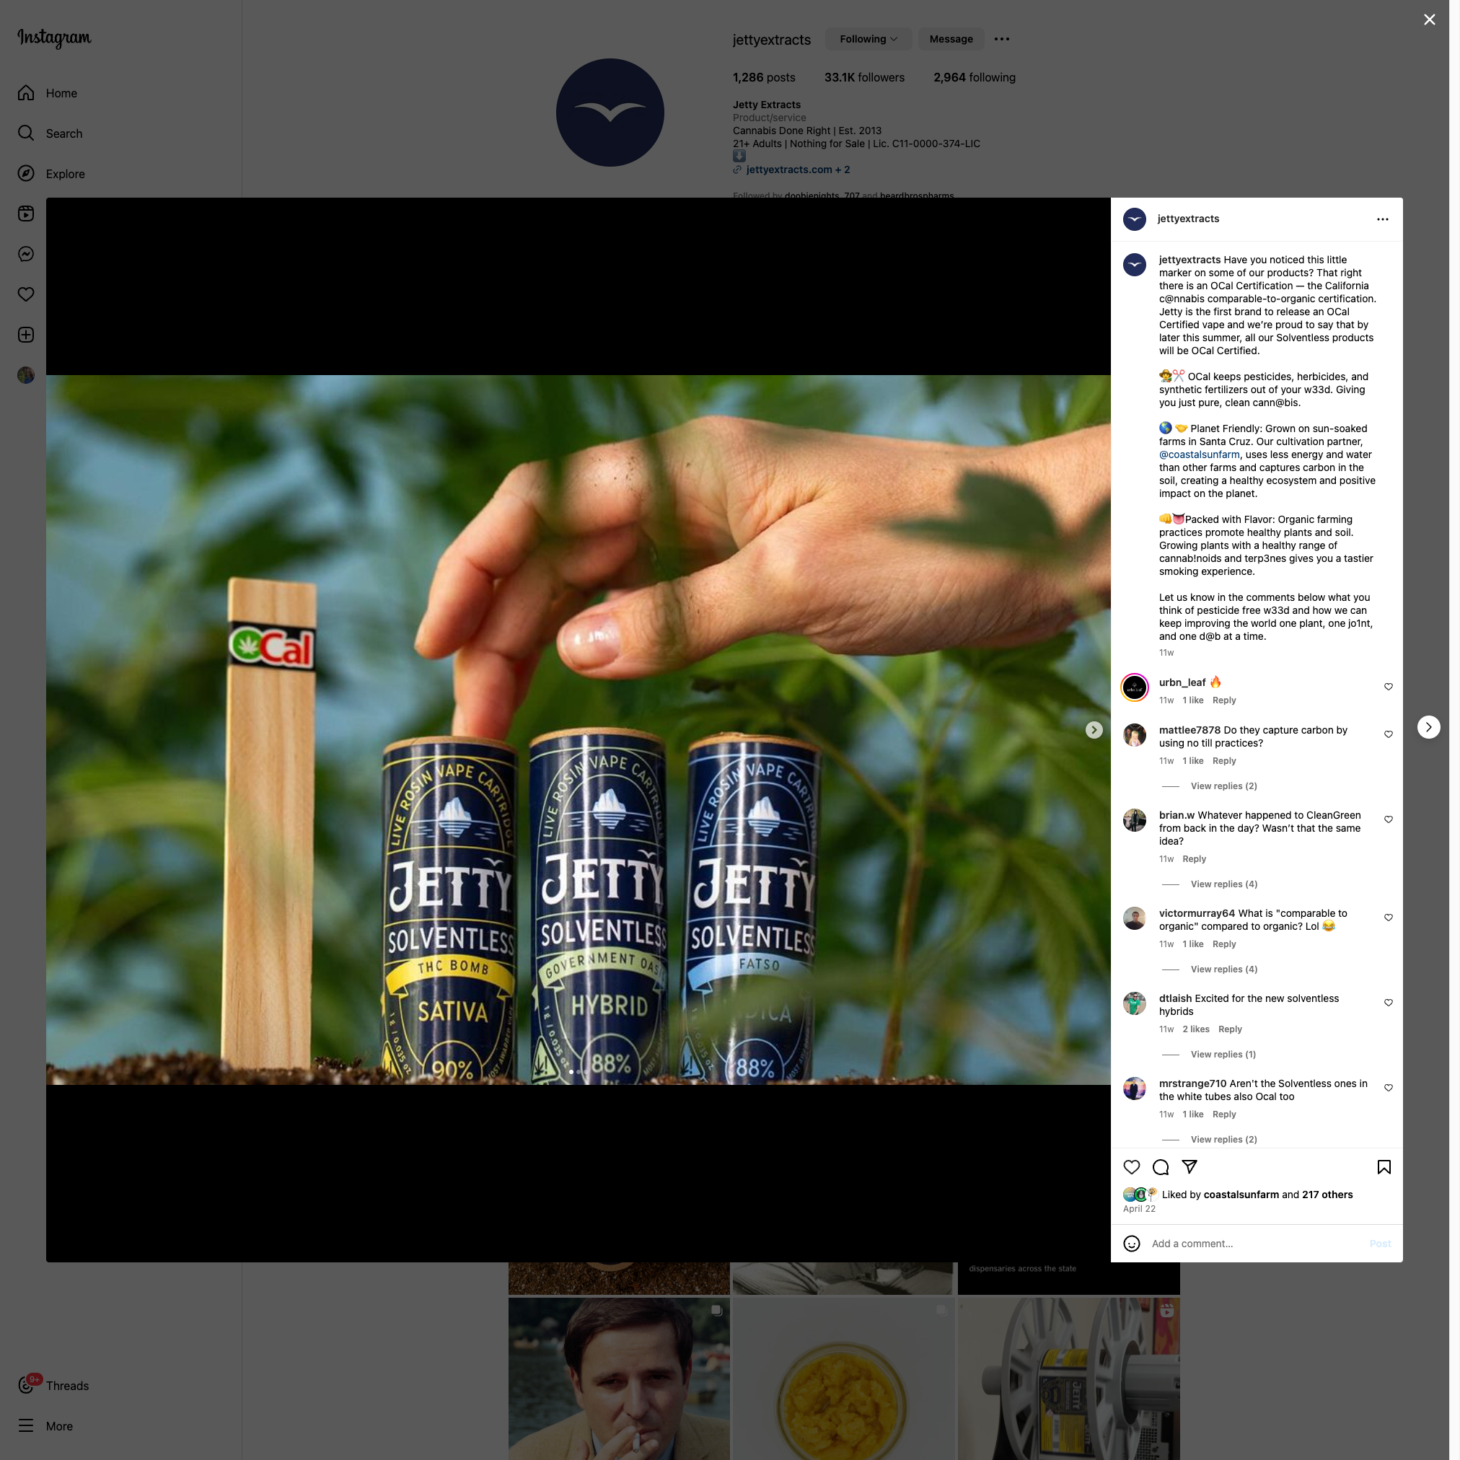Click the comment bubble icon
The image size is (1460, 1460).
pyautogui.click(x=1161, y=1167)
